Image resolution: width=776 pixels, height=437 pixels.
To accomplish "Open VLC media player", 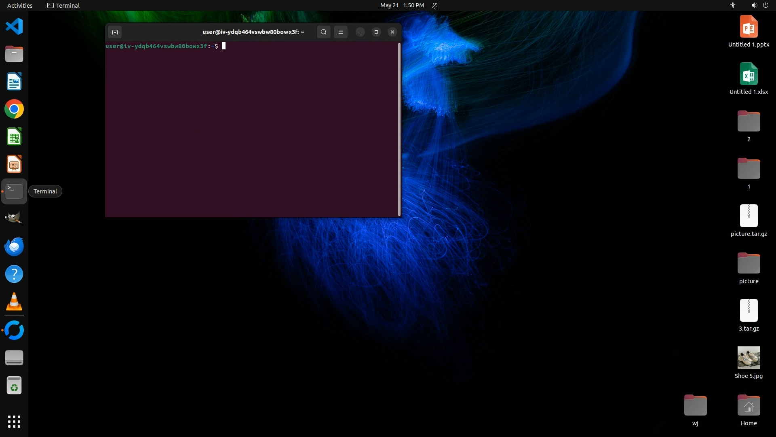I will [x=14, y=302].
